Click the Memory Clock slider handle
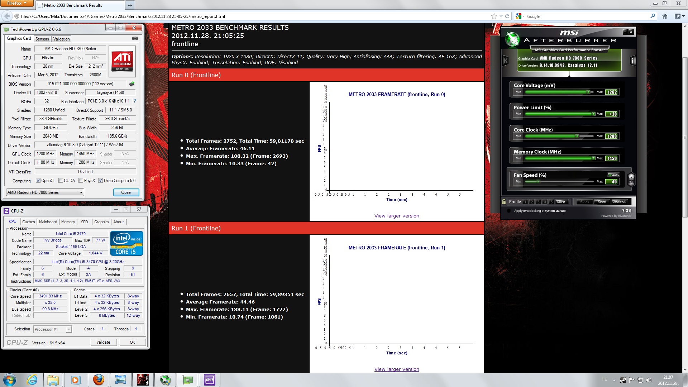This screenshot has height=387, width=688. click(594, 158)
